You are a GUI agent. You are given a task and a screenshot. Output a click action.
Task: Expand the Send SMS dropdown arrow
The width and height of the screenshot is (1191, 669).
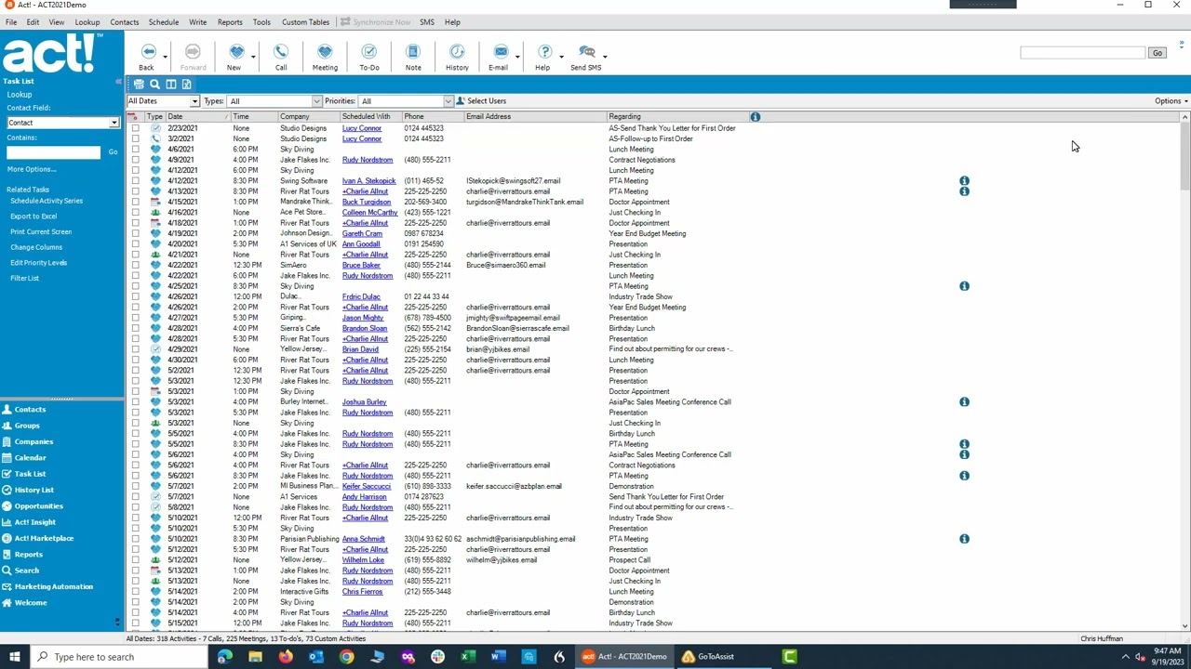605,57
